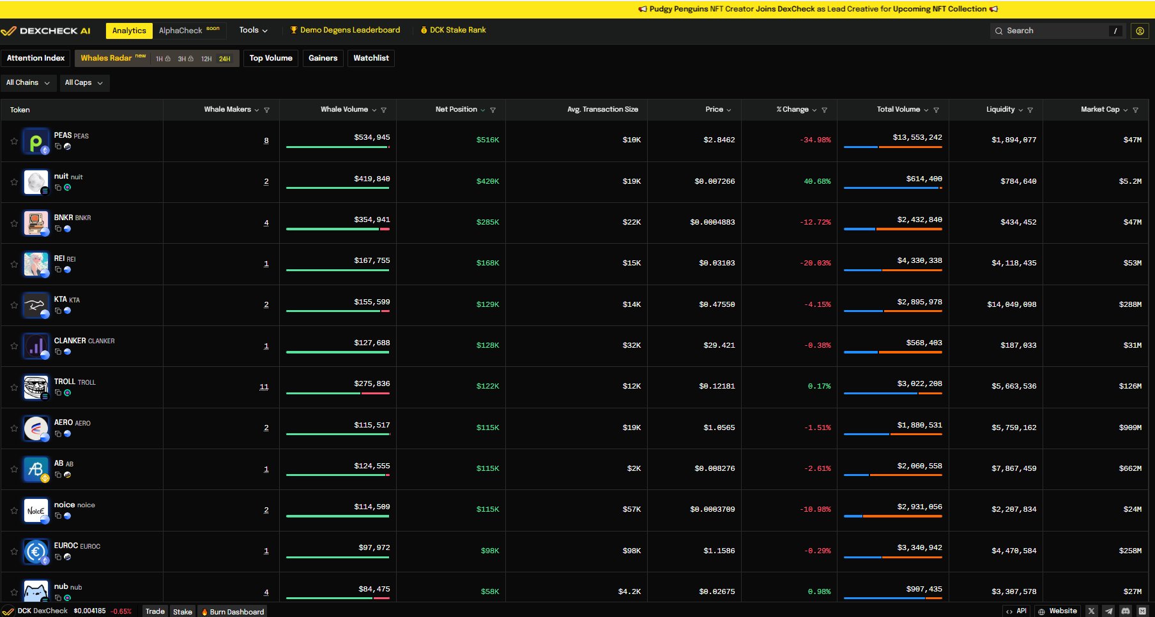Open the Discord icon in footer
This screenshot has height=617, width=1155.
(x=1126, y=611)
